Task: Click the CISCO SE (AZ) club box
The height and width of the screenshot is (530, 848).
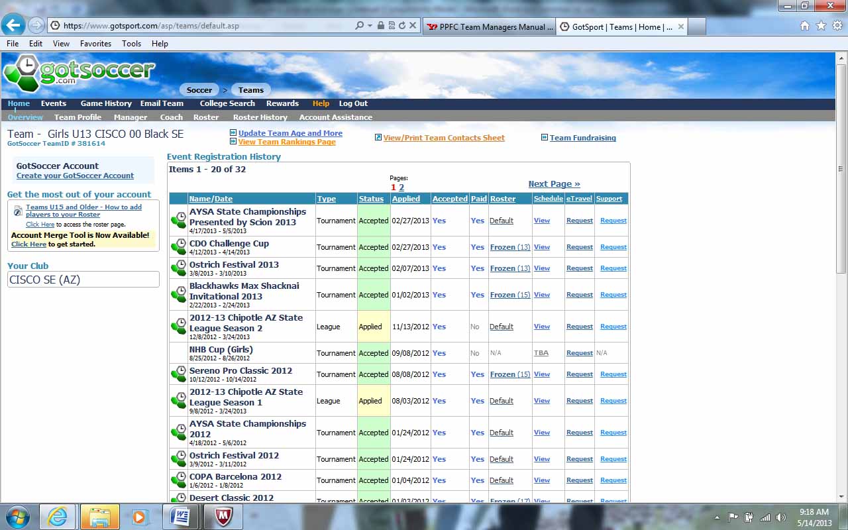Action: point(83,280)
